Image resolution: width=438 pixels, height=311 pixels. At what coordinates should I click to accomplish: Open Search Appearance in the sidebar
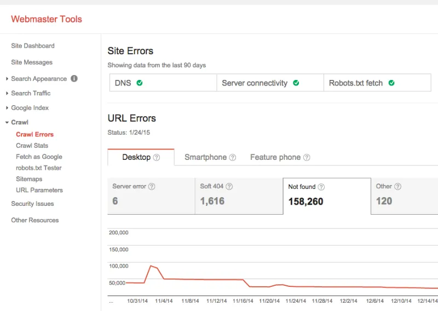click(x=39, y=79)
